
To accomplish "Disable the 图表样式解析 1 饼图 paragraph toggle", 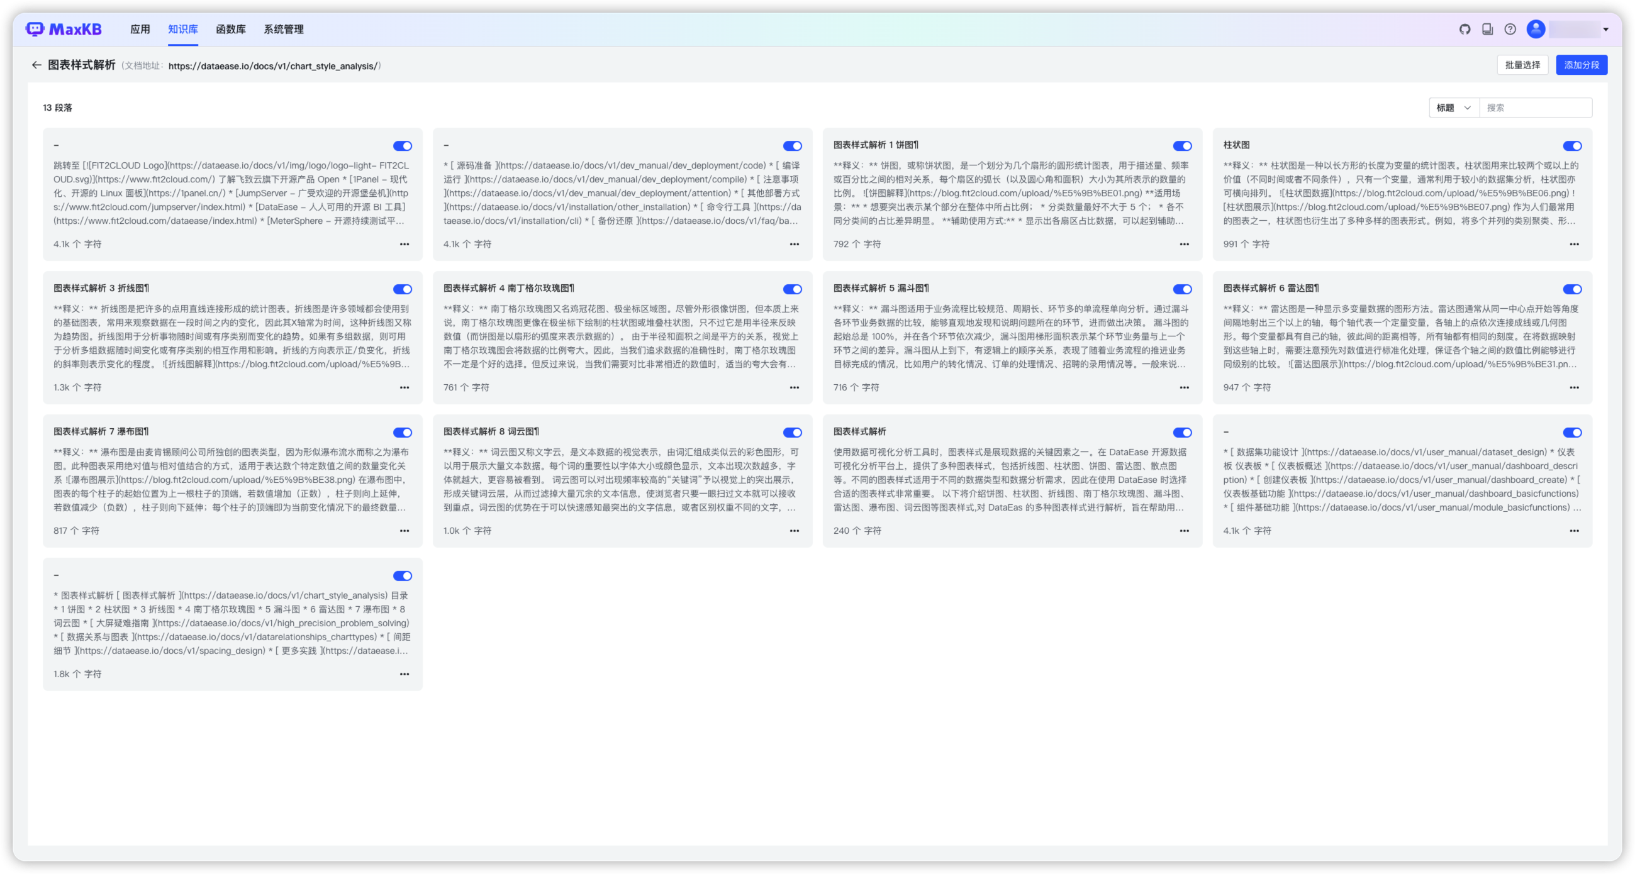I will coord(1182,147).
